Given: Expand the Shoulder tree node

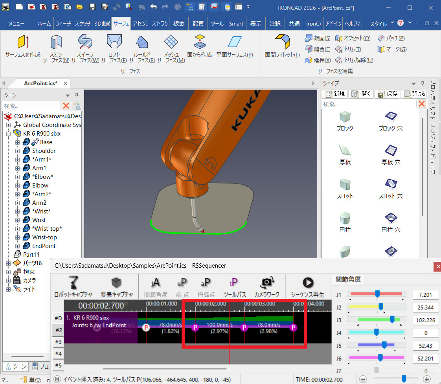Looking at the screenshot, I should [x=17, y=151].
